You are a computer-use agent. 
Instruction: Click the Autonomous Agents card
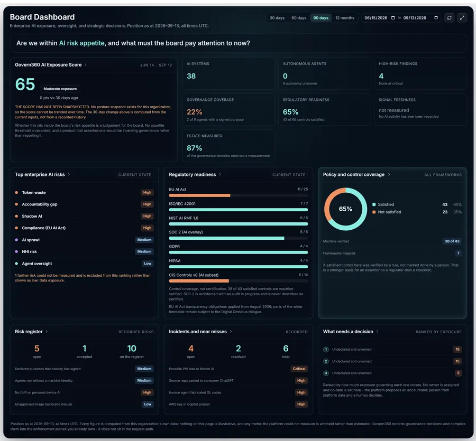coord(325,73)
